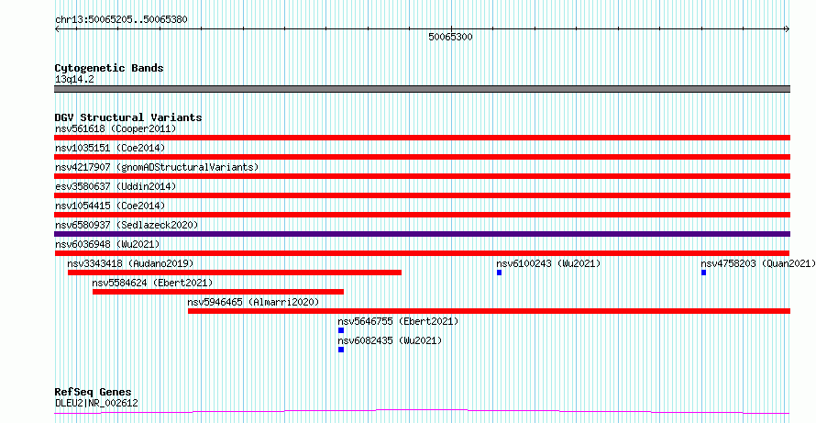Click the DGV Structural Variants track title

coord(128,117)
